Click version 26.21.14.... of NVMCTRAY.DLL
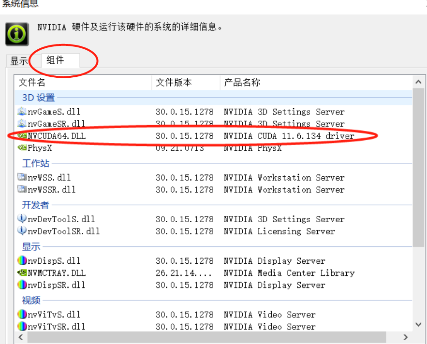427x344 pixels. coord(184,272)
